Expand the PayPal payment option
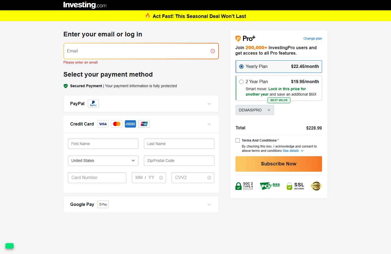391x254 pixels. click(x=209, y=104)
